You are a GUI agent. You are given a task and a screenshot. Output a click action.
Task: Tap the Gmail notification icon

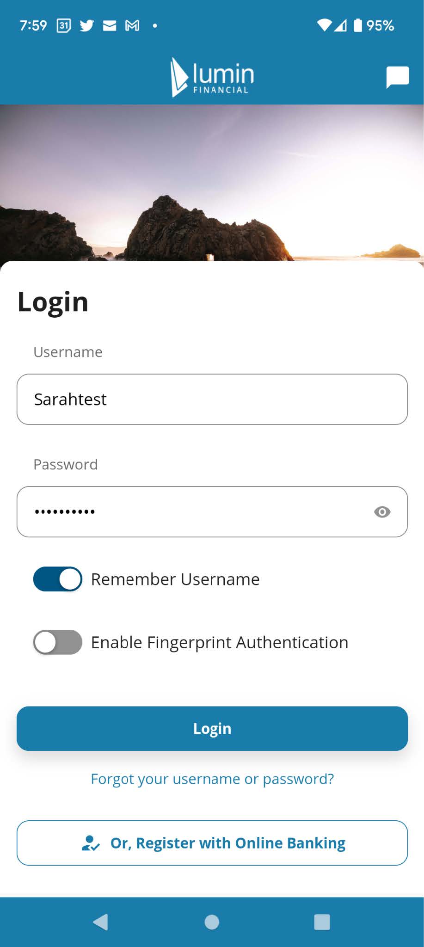pos(132,25)
